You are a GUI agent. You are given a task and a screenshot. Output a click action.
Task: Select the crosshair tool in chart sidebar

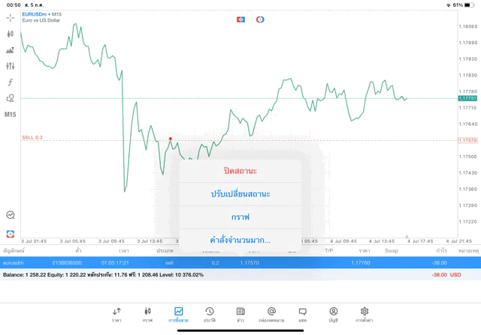pos(10,17)
